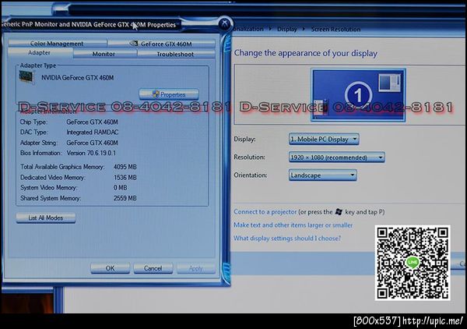467x329 pixels.
Task: Click the List All Modes button
Action: click(46, 218)
